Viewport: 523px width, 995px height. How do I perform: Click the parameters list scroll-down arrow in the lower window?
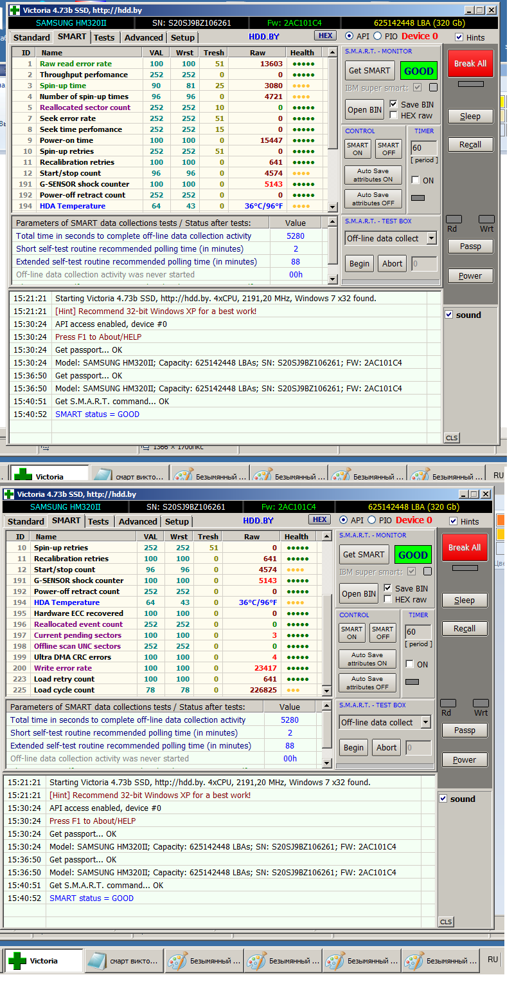click(326, 763)
